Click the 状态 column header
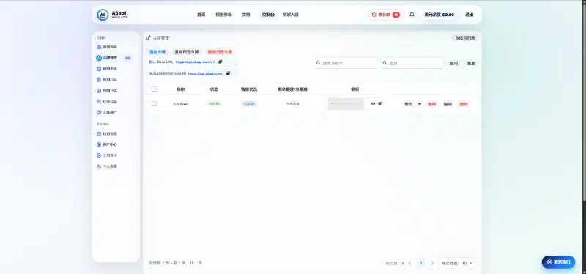The height and width of the screenshot is (274, 586). 214,89
